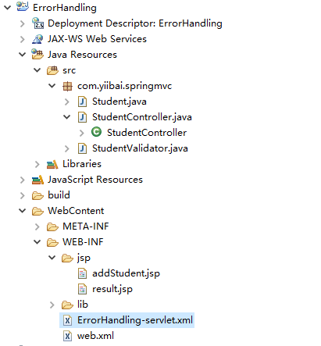
Task: Click the com.yiibai.springmvc package icon
Action: [x=67, y=86]
